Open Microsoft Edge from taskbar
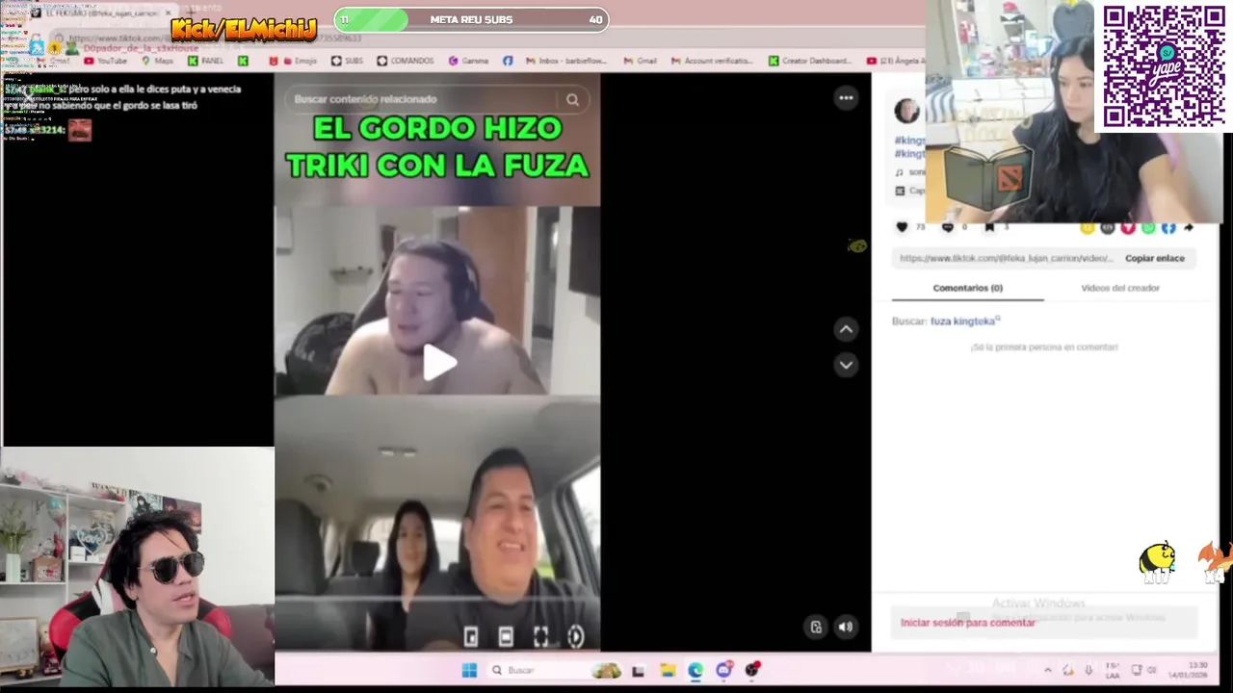 point(695,670)
